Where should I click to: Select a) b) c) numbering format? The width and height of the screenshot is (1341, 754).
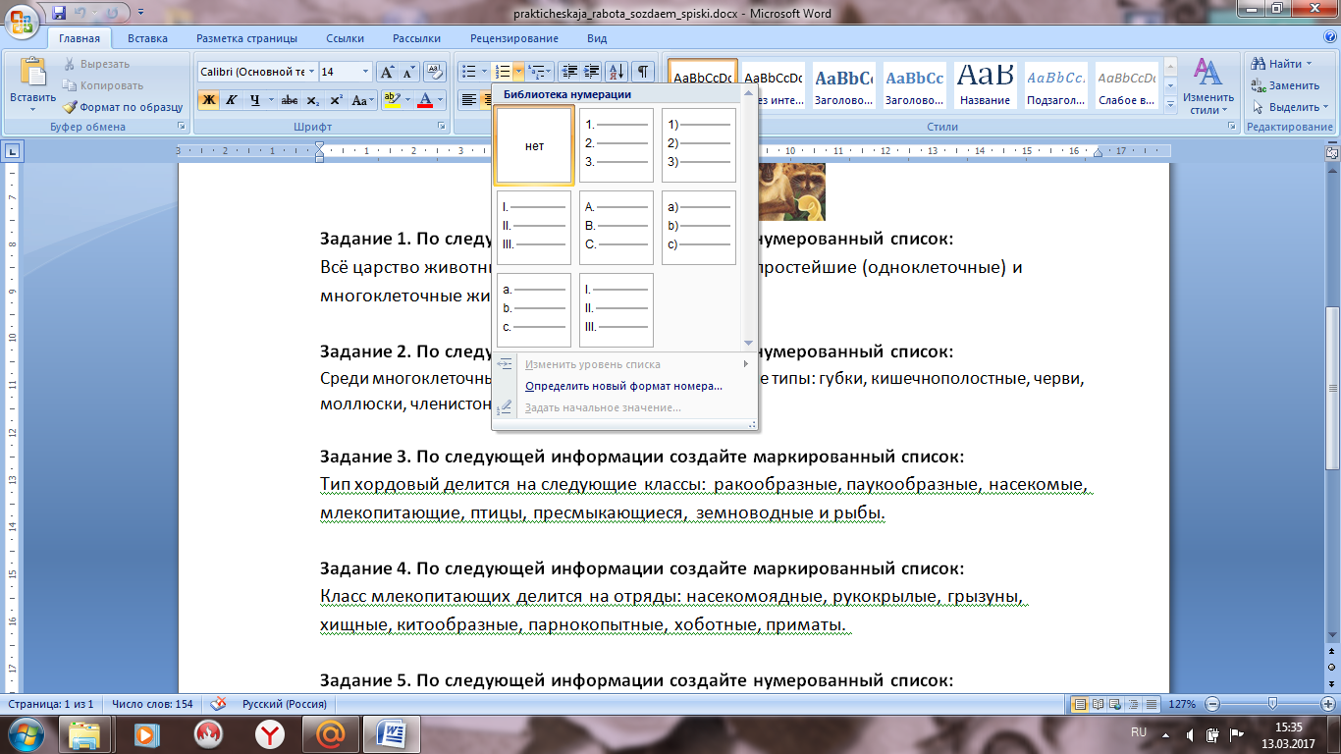699,228
